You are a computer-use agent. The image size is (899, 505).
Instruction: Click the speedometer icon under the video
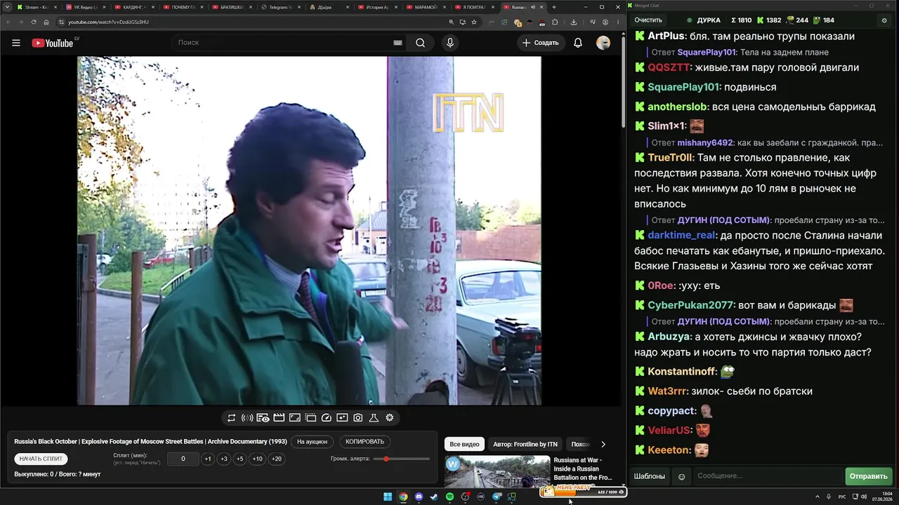click(326, 418)
